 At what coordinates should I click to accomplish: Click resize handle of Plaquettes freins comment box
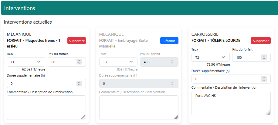pyautogui.click(x=83, y=117)
